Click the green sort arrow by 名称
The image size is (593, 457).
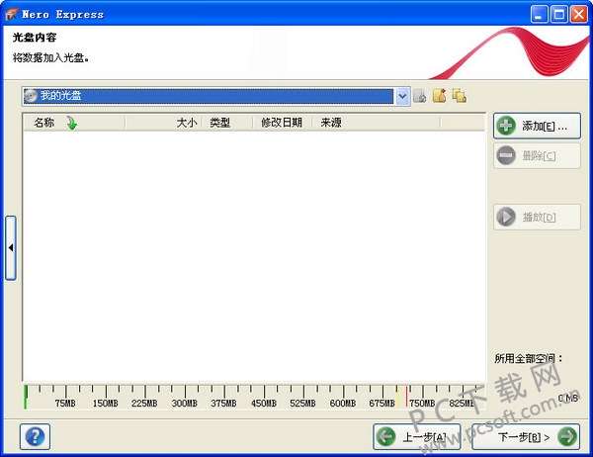(x=71, y=123)
